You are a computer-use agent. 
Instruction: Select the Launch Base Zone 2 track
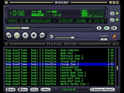[60, 75]
